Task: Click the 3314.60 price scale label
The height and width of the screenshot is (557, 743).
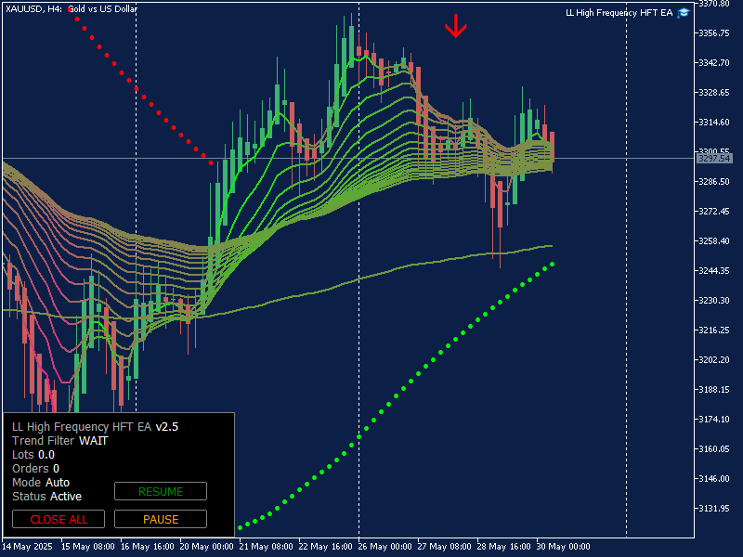Action: (x=714, y=123)
